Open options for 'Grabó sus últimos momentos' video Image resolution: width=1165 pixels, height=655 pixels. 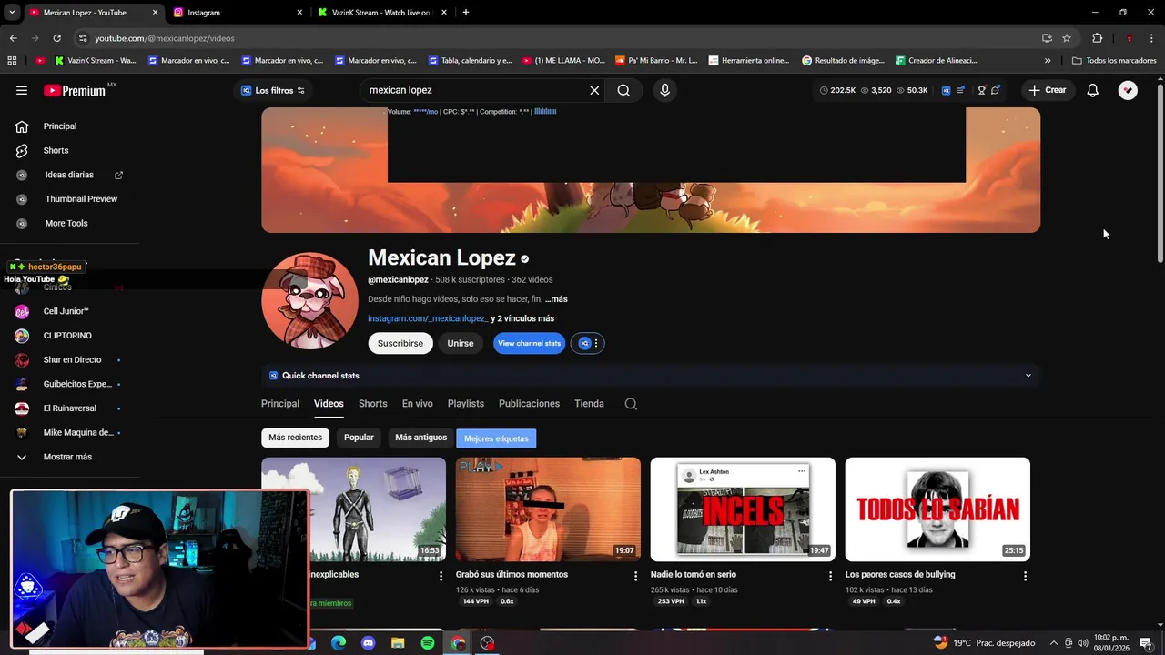pos(635,576)
